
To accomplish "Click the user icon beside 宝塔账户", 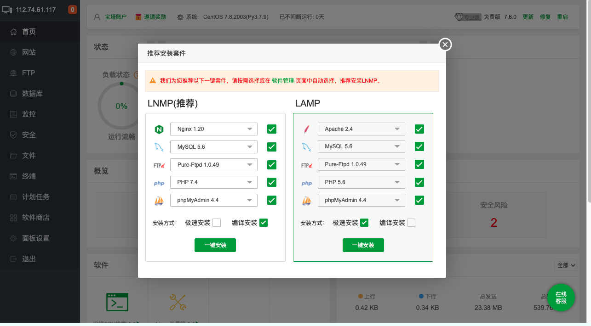I will click(97, 17).
